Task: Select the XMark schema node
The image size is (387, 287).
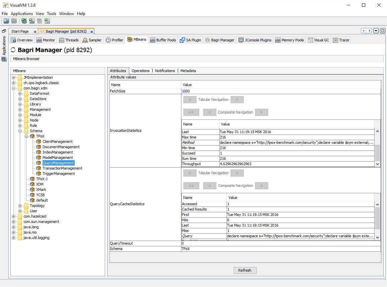Action: tap(41, 190)
